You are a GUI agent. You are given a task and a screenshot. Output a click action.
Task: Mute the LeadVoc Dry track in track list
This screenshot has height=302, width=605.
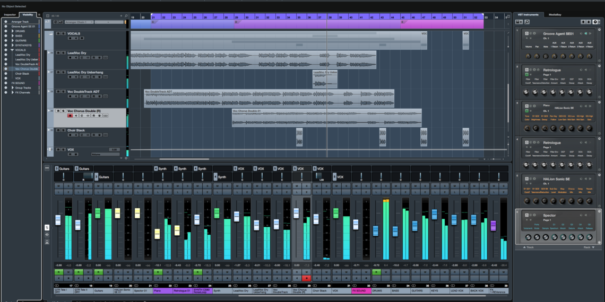[x=58, y=53]
